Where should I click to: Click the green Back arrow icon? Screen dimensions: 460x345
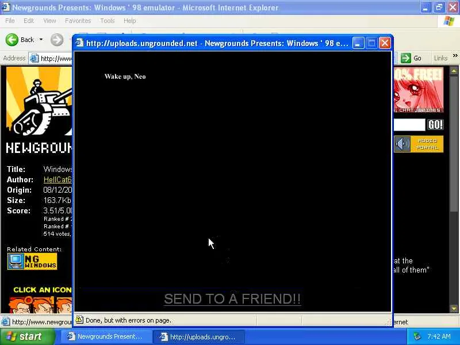(x=12, y=40)
